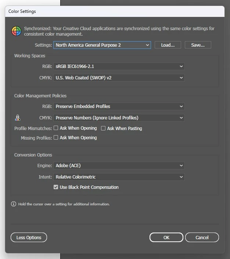This screenshot has height=259, width=230.
Task: Open the conversion Engine dropdown
Action: point(119,165)
